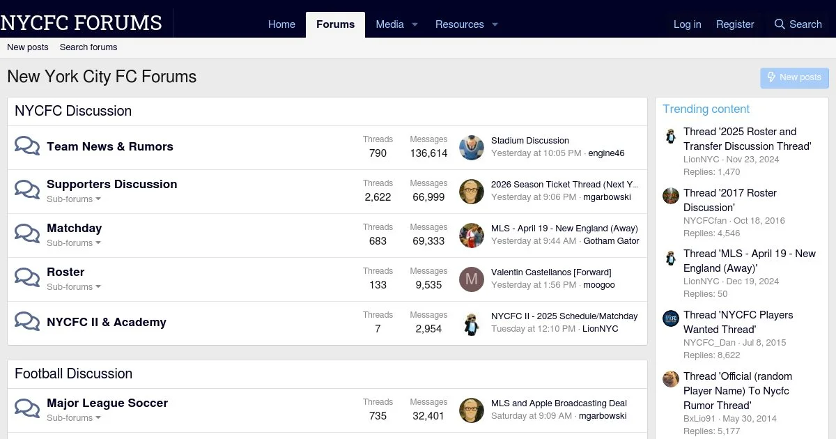The image size is (836, 439).
Task: Open engine46's avatar in Team News row
Action: click(x=472, y=147)
